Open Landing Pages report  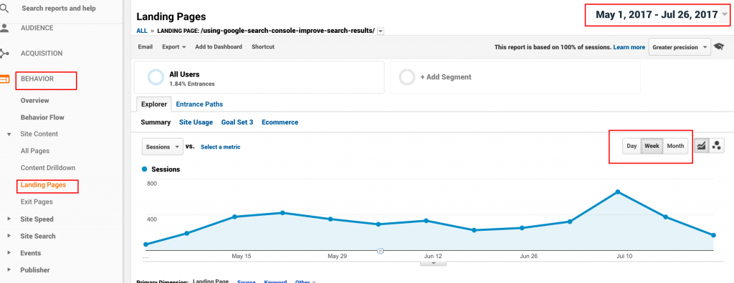tap(44, 185)
